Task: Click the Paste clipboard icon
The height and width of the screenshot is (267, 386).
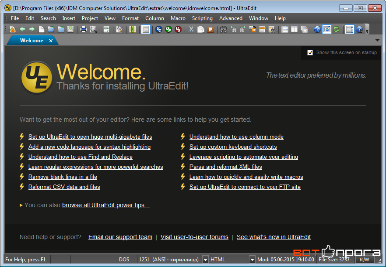Action: (211, 30)
